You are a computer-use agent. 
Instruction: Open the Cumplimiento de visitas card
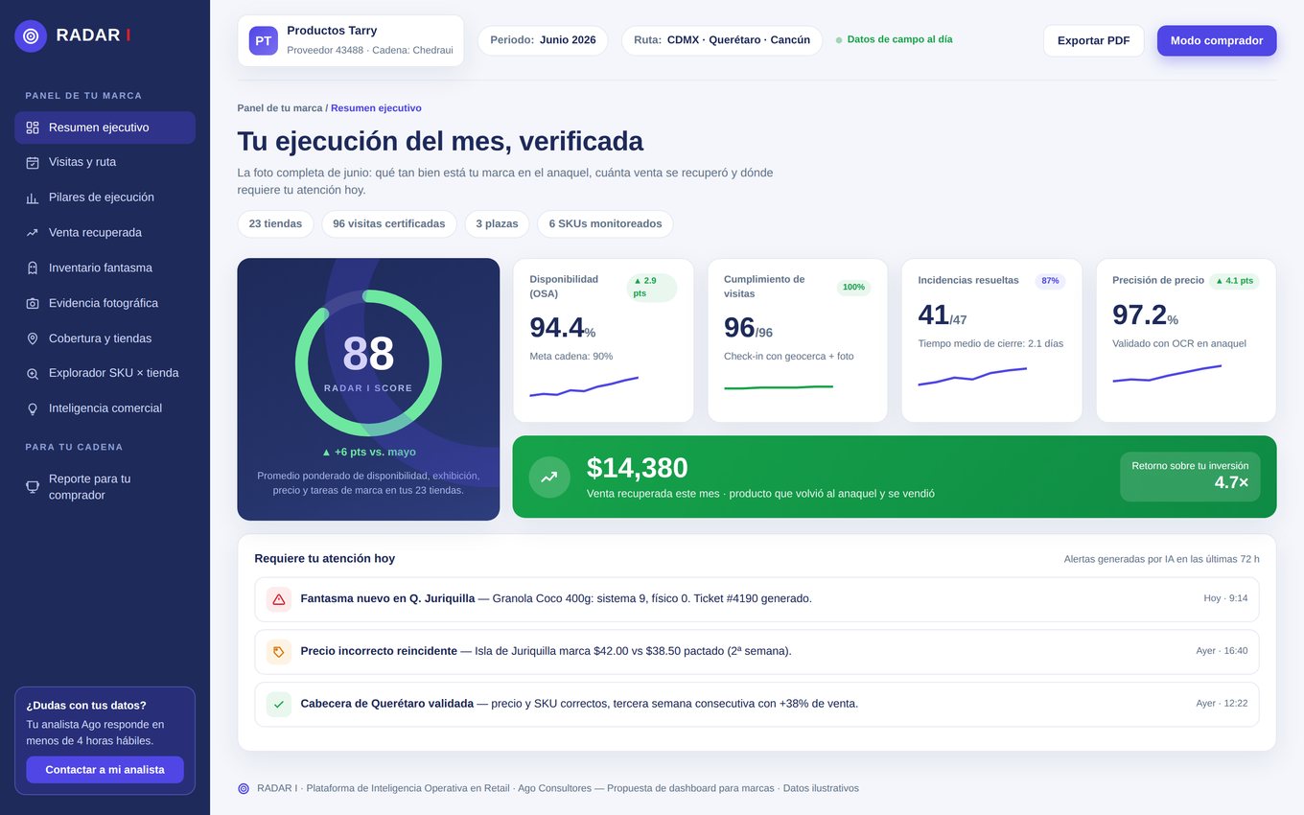click(x=798, y=340)
